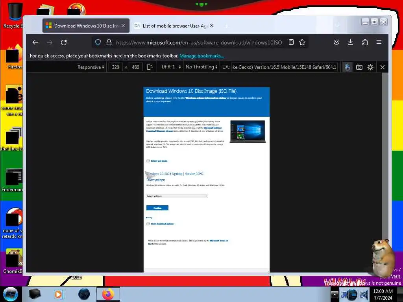Image resolution: width=403 pixels, height=302 pixels.
Task: Open the Windows Start orb
Action: point(10,294)
